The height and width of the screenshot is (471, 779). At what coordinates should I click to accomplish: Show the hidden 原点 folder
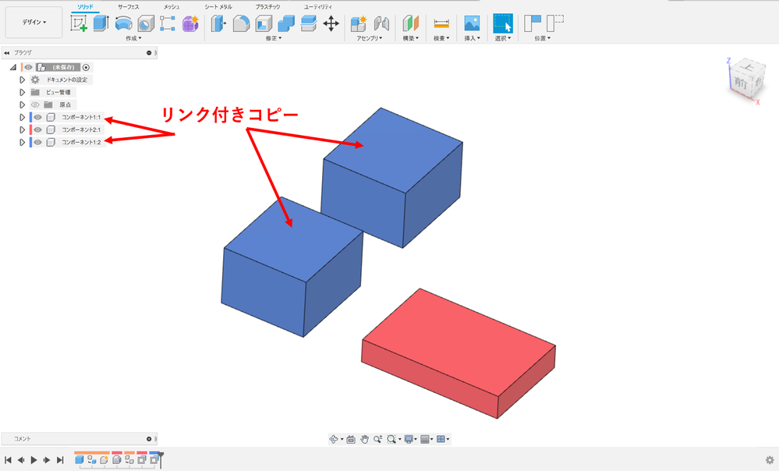tap(35, 104)
